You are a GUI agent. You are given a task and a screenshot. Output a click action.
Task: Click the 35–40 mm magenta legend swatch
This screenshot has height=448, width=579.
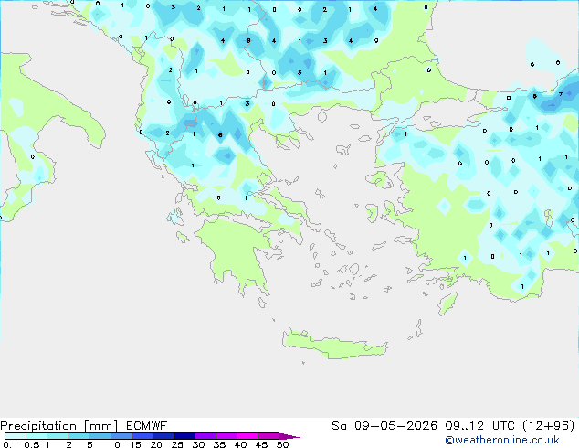point(226,436)
